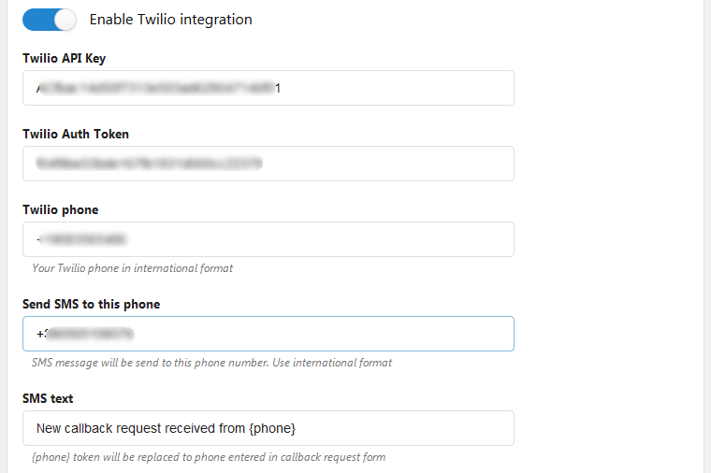Click the "Twilio API Key" field label
Viewport: 711px width, 473px height.
click(64, 58)
